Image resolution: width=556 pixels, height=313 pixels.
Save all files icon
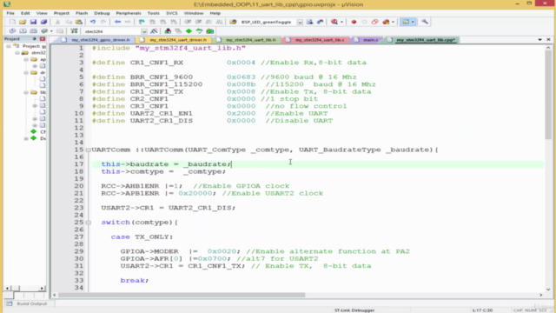pyautogui.click(x=43, y=22)
